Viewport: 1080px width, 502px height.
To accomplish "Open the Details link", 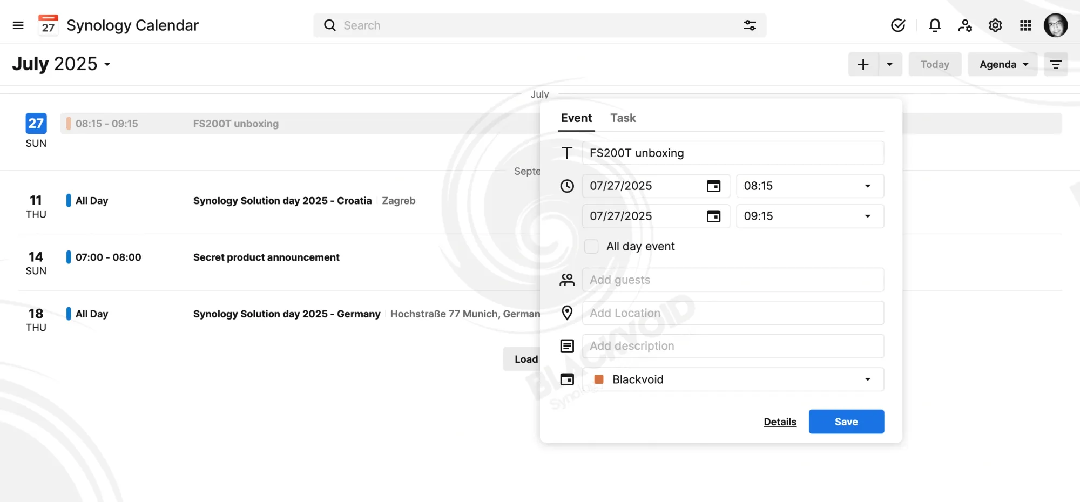I will tap(780, 422).
